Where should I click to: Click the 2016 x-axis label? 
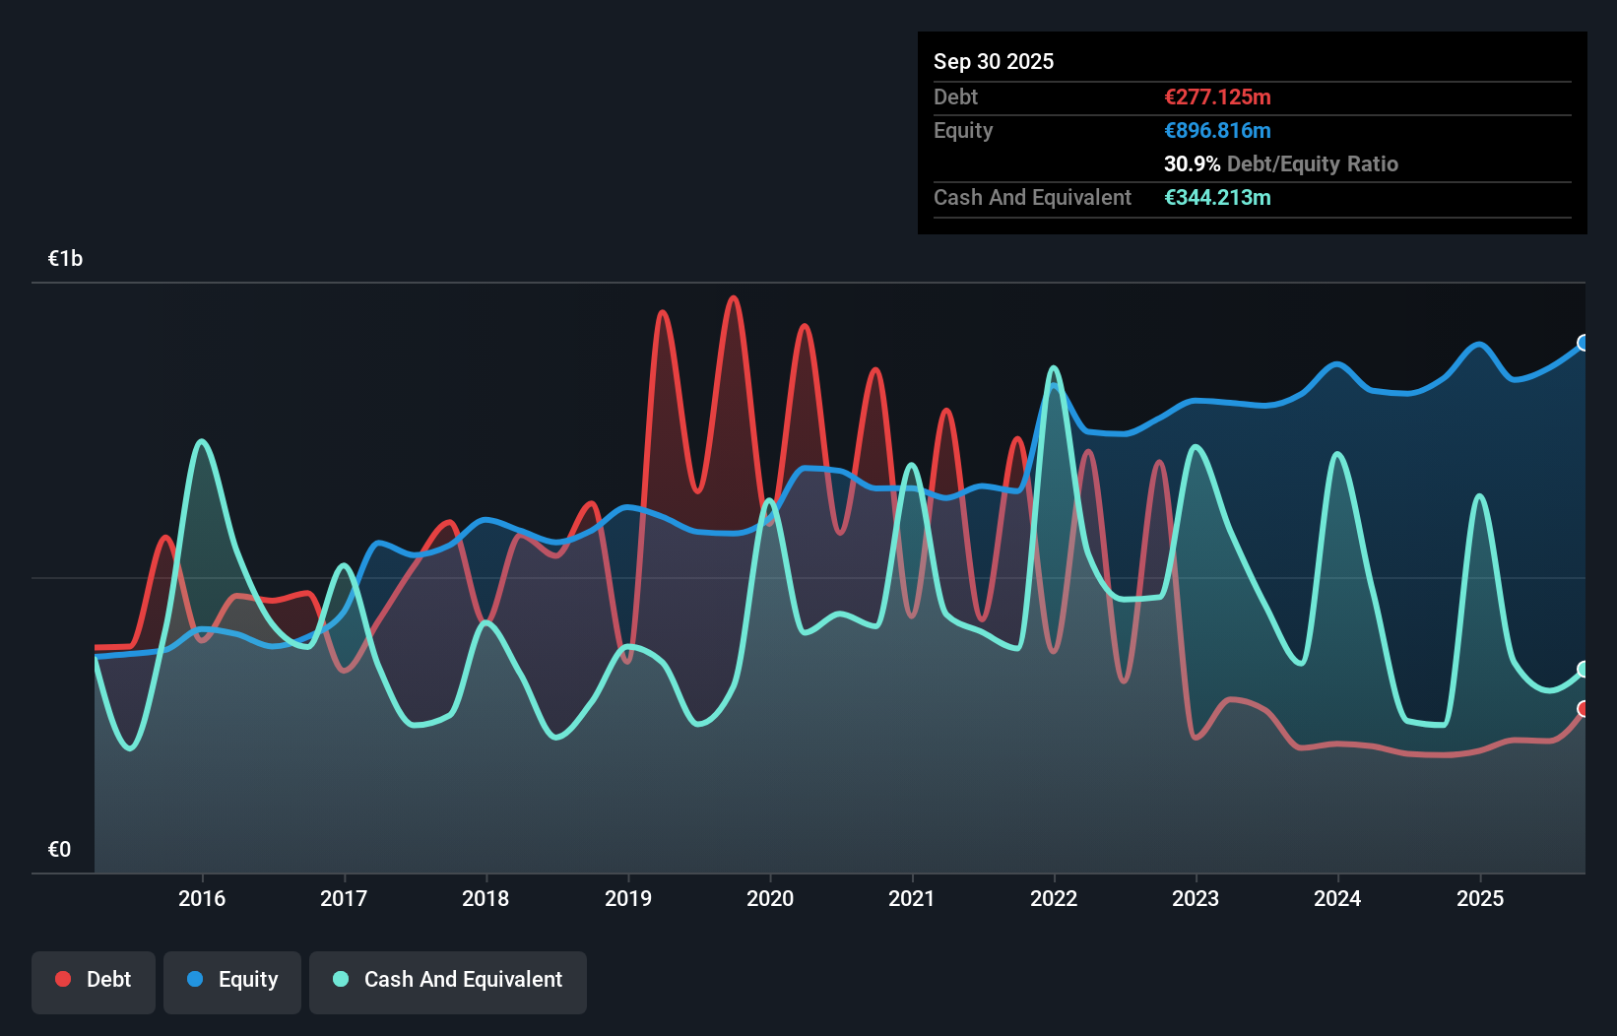[x=202, y=898]
